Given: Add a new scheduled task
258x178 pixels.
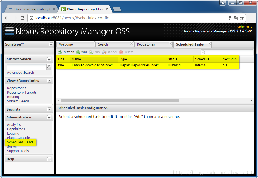Looking at the screenshot, I should [82, 52].
